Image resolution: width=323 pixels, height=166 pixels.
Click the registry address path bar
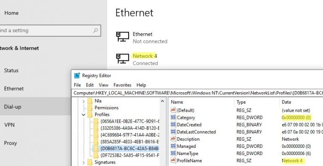pos(197,93)
